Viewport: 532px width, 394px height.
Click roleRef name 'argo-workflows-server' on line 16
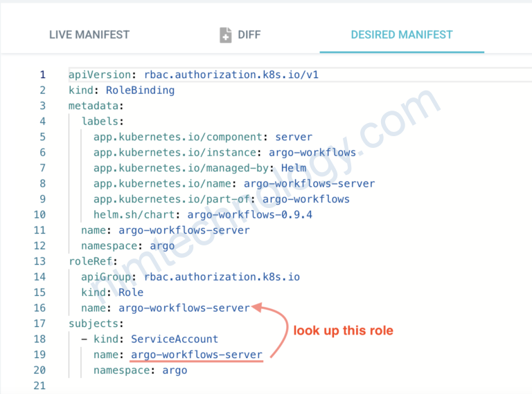pos(184,308)
